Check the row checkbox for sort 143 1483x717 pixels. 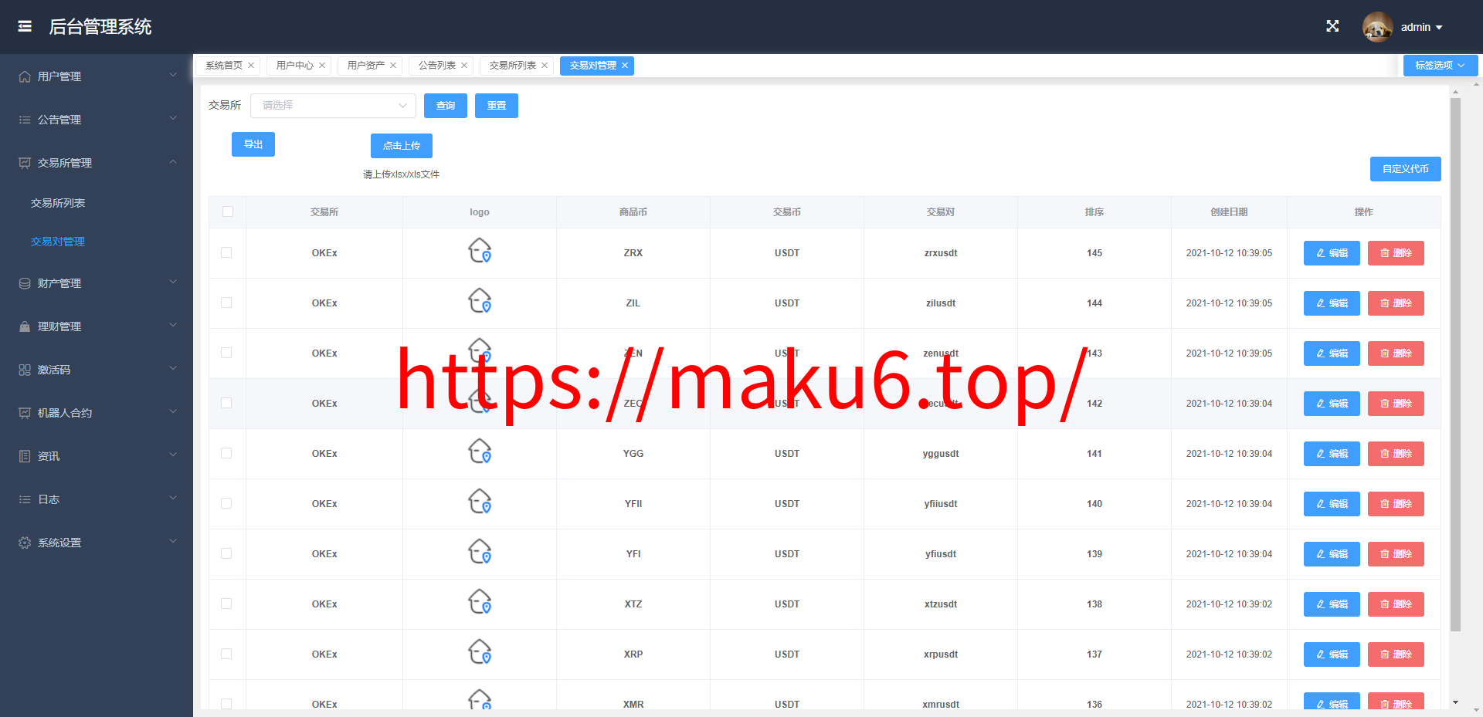coord(226,353)
